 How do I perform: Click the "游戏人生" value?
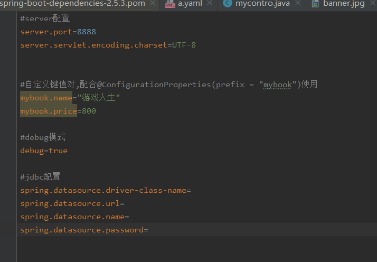99,98
